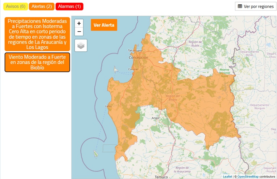Open Ver por regiones view
The image size is (277, 179).
256,6
